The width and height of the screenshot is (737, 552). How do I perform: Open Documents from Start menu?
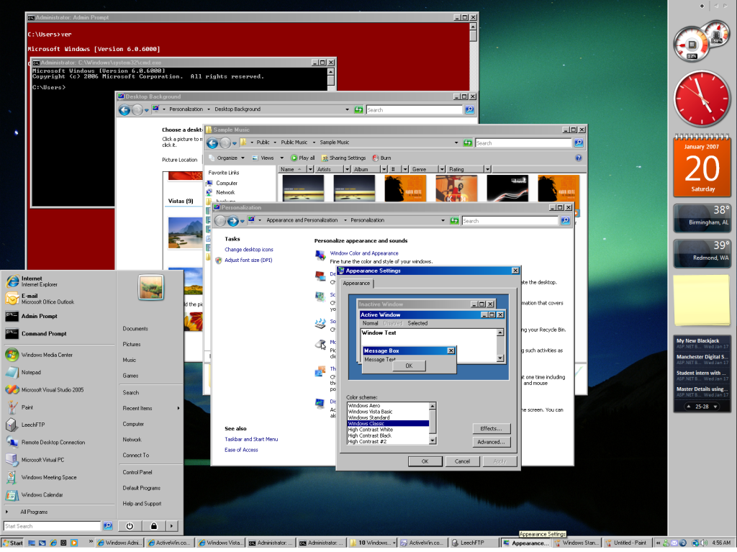135,329
